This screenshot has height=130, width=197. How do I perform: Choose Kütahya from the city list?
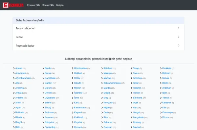pyautogui.click(x=108, y=68)
